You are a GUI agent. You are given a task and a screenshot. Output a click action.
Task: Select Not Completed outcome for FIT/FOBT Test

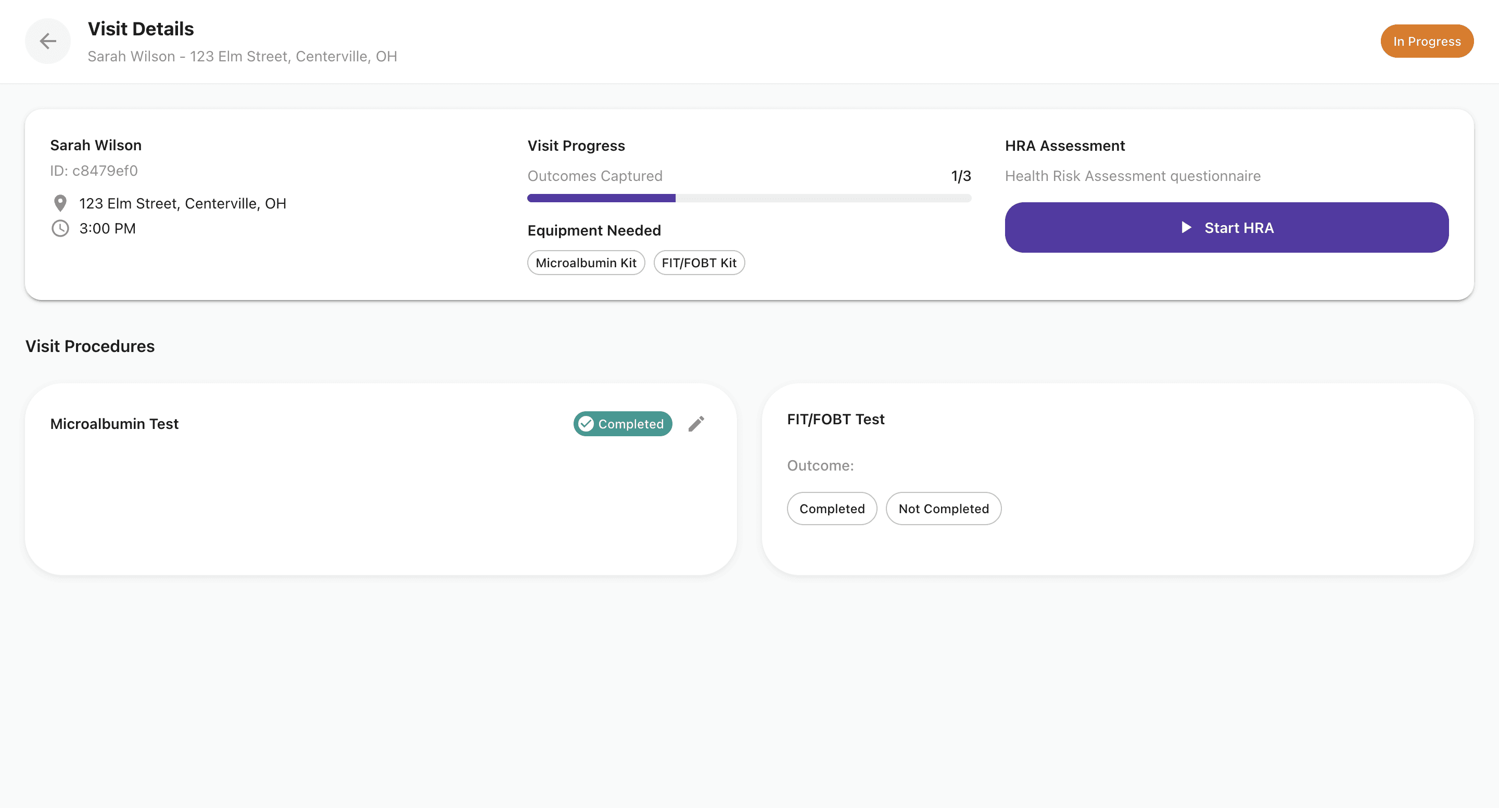943,509
